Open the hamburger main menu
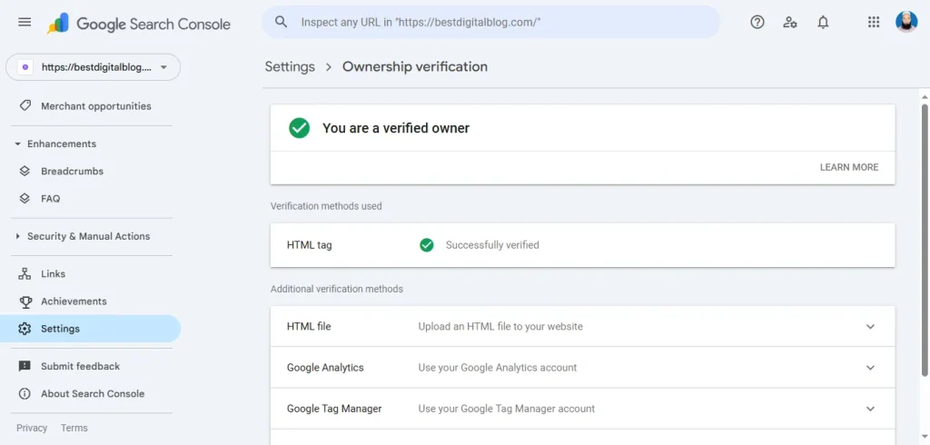This screenshot has height=445, width=930. (25, 22)
